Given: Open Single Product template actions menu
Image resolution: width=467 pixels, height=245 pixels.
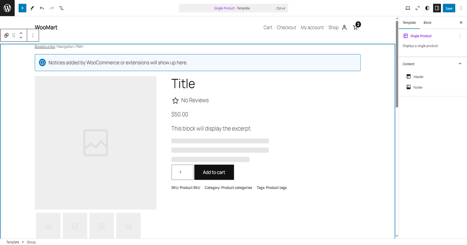Looking at the screenshot, I should point(460,36).
